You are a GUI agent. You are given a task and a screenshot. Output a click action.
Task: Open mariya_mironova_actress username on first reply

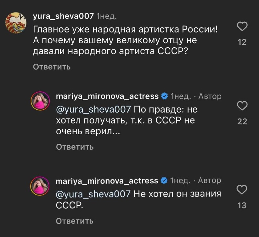106,96
